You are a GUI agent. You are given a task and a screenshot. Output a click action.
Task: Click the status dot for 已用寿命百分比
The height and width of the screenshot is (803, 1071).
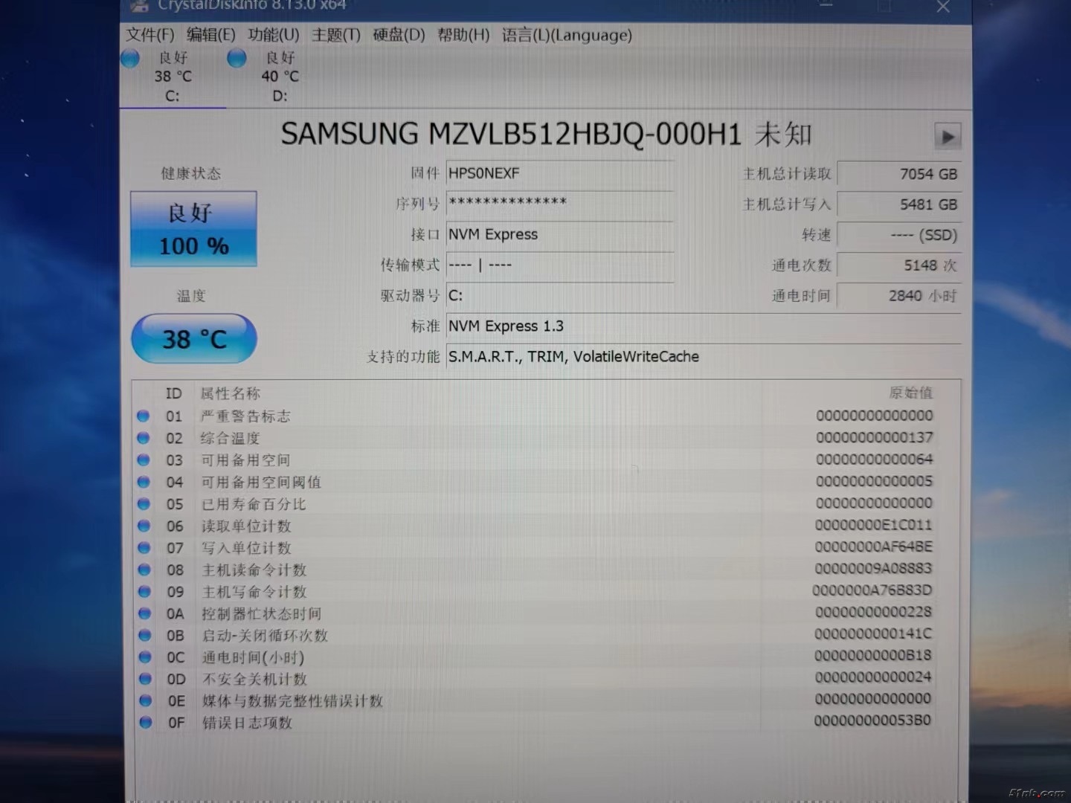144,504
